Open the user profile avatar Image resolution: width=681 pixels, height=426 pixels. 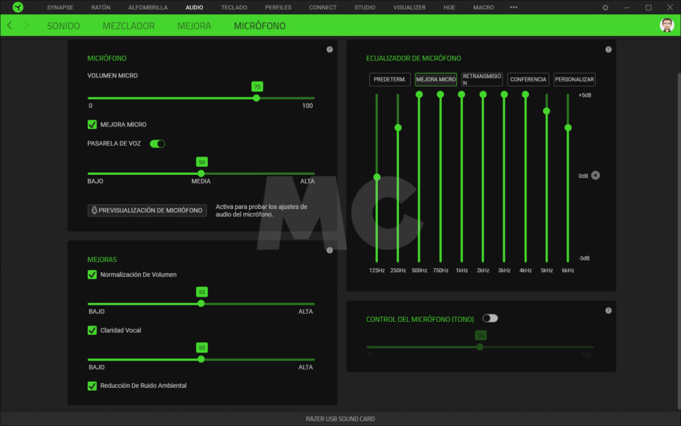pyautogui.click(x=667, y=25)
